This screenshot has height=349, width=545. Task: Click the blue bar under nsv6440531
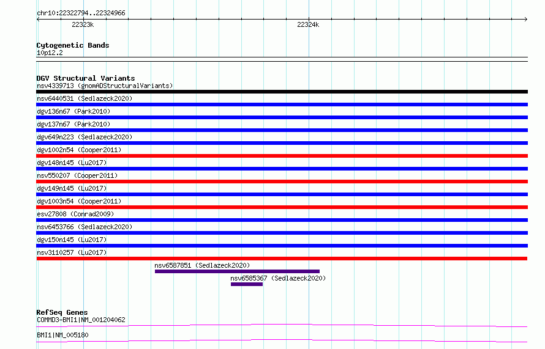(282, 105)
